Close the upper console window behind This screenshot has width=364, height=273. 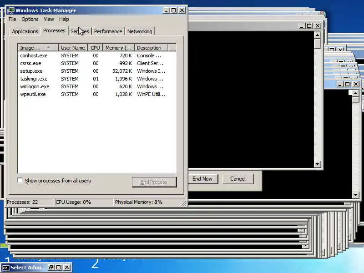pyautogui.click(x=318, y=26)
